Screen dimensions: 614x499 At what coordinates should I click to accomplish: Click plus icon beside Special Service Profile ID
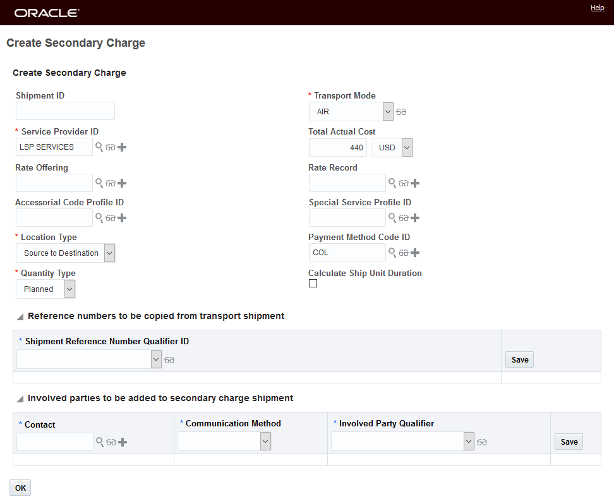415,218
